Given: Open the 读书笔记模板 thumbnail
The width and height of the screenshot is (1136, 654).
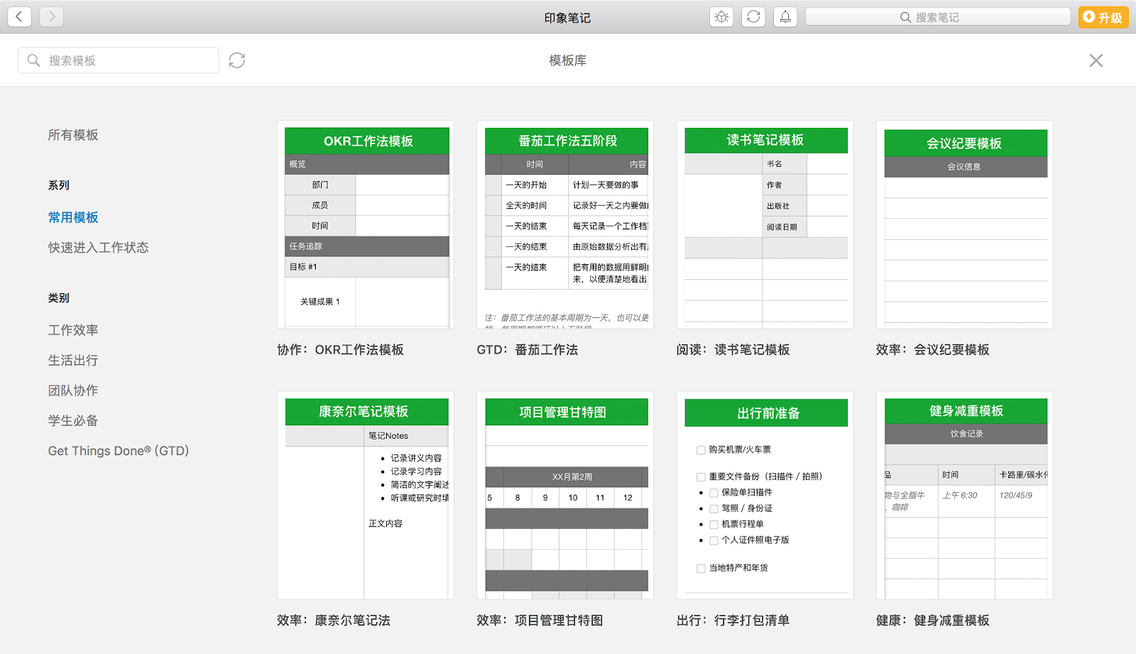Looking at the screenshot, I should pyautogui.click(x=765, y=224).
